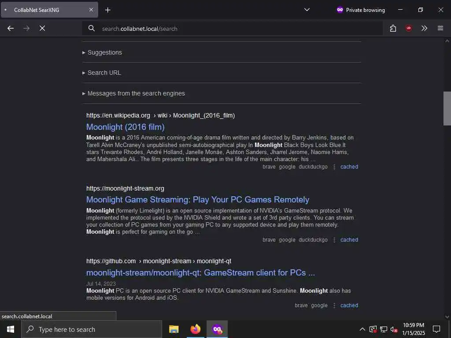The width and height of the screenshot is (451, 338).
Task: Open the moonlight-stream.org URL
Action: pos(125,188)
